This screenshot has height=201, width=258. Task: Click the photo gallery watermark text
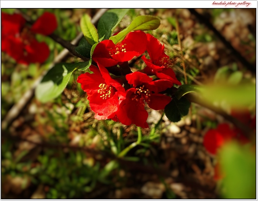point(231,4)
